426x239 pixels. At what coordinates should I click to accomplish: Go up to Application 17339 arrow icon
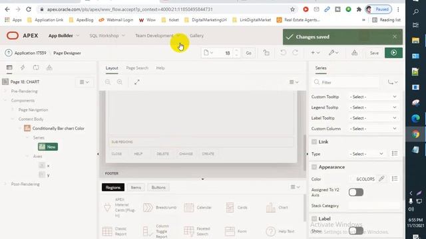(9, 53)
